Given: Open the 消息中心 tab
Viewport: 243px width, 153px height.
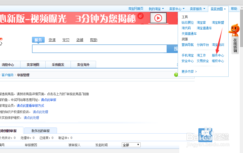Looking at the screenshot, I should 8,65.
